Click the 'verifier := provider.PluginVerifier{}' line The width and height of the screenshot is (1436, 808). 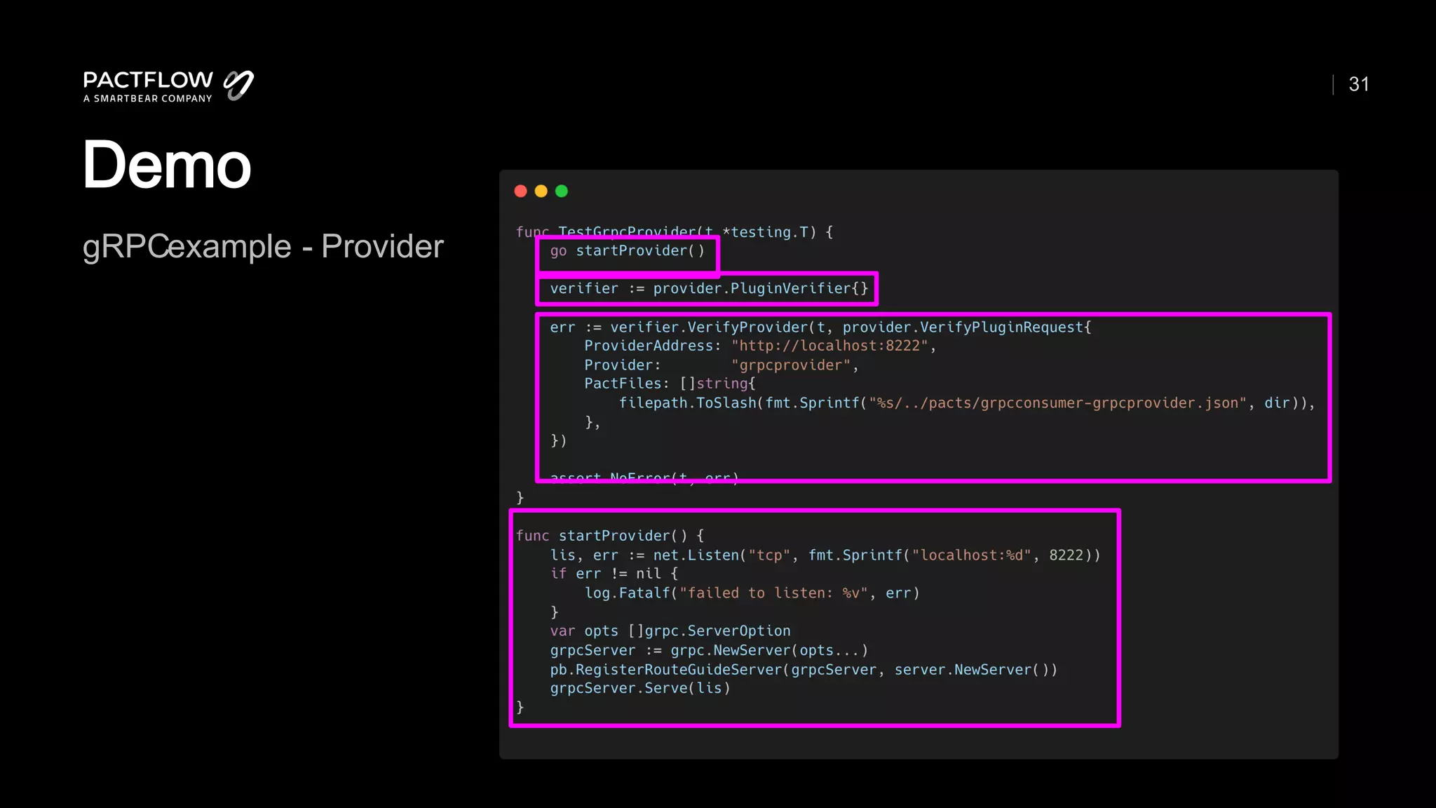point(709,289)
